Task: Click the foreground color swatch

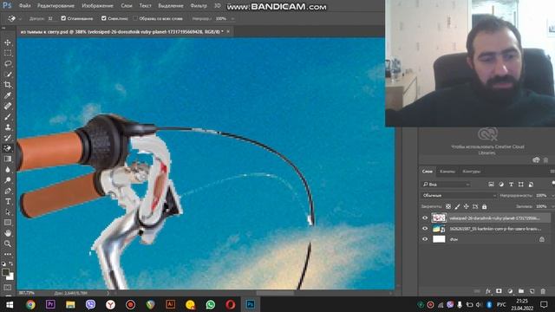Action: click(x=5, y=272)
